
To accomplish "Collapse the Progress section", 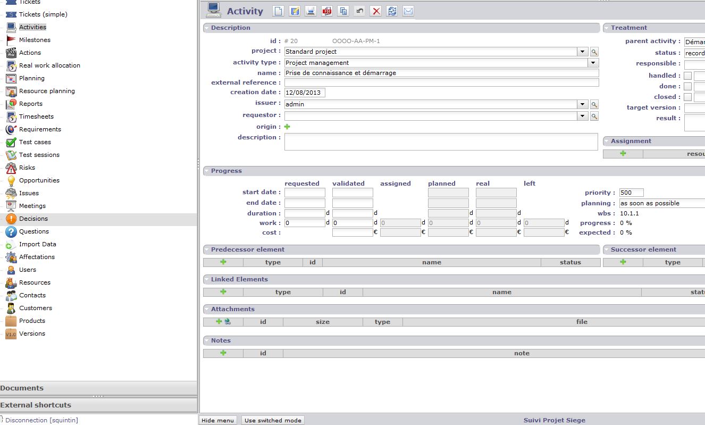I will pos(206,171).
